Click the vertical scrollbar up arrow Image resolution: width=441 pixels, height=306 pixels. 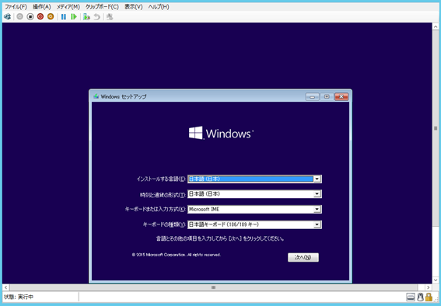click(x=436, y=26)
